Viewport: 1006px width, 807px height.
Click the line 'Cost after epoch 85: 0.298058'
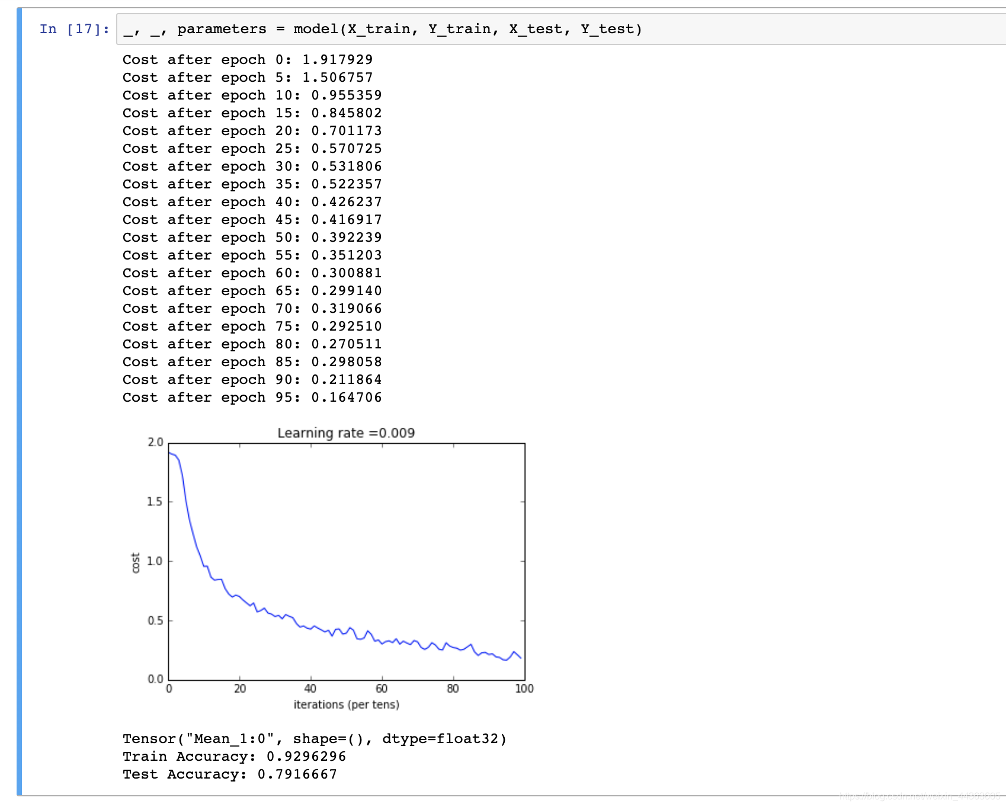click(252, 362)
